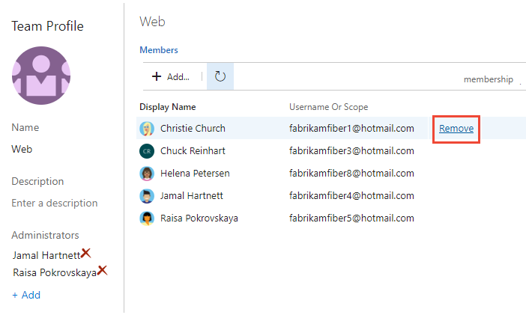
Task: Sort by Username Or Scope column header
Action: pyautogui.click(x=328, y=107)
